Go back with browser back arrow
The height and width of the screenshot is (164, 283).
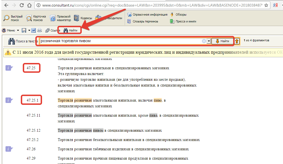[6, 5]
